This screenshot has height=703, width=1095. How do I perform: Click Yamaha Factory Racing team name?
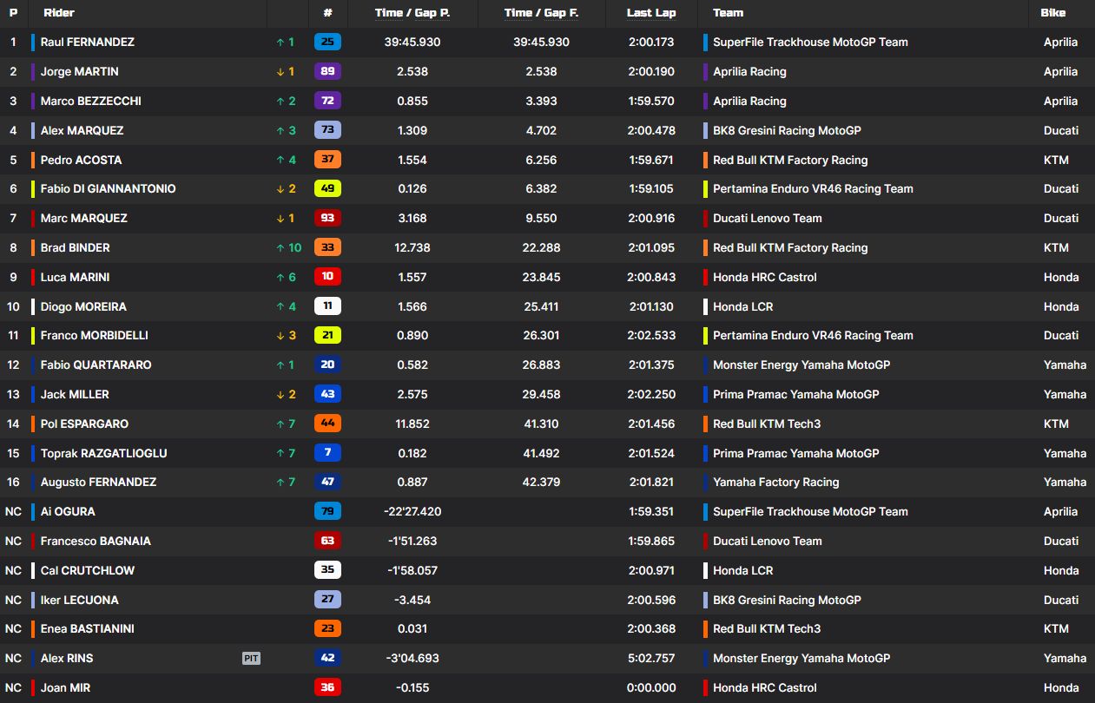pos(776,482)
